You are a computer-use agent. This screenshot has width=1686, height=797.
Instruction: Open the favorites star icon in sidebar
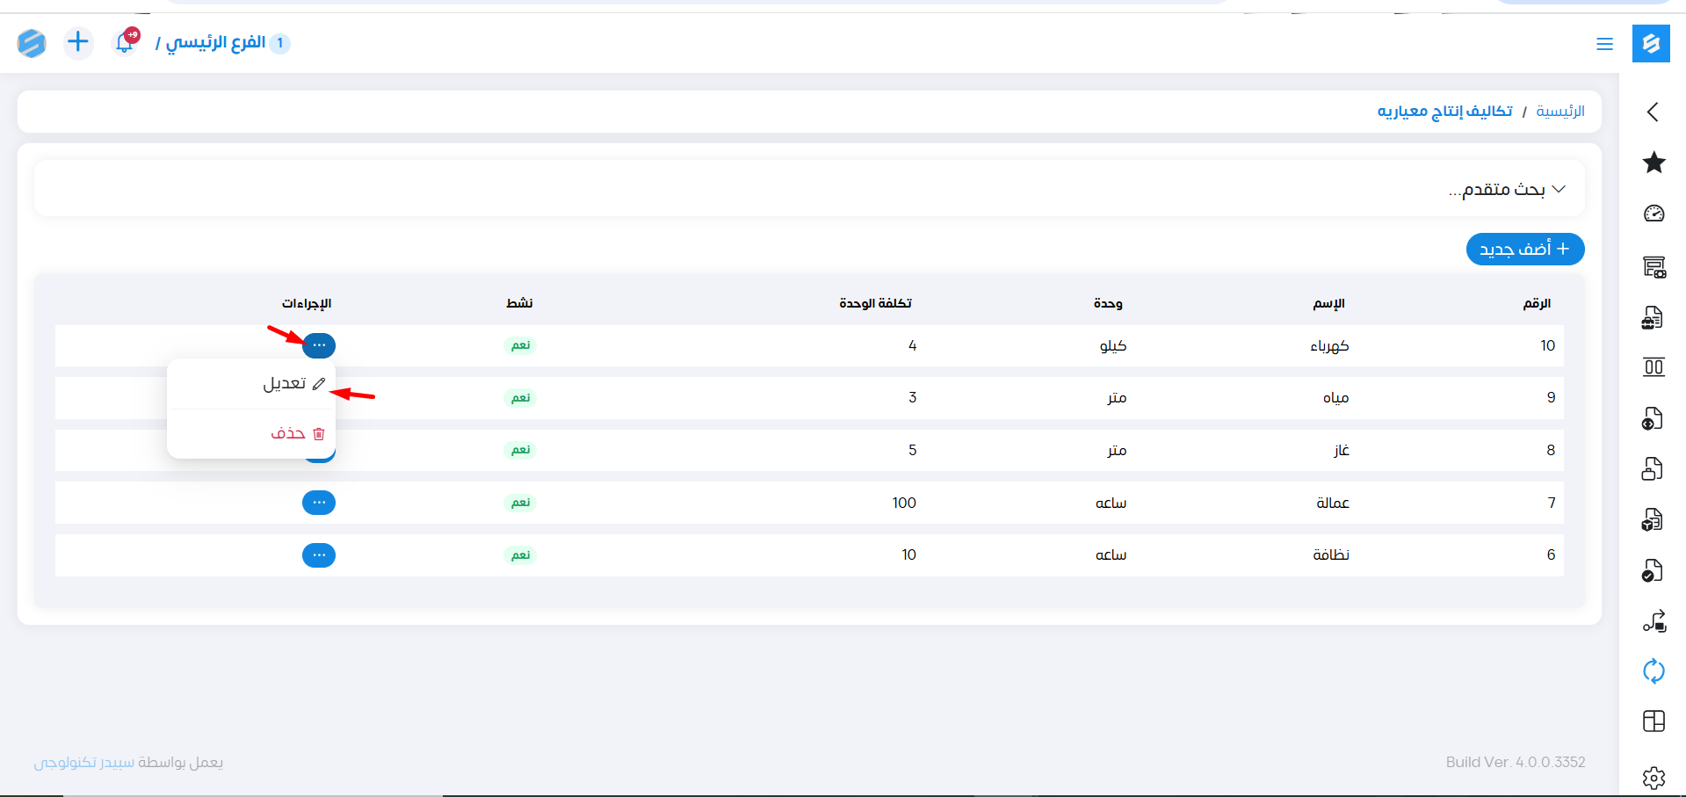pyautogui.click(x=1653, y=163)
